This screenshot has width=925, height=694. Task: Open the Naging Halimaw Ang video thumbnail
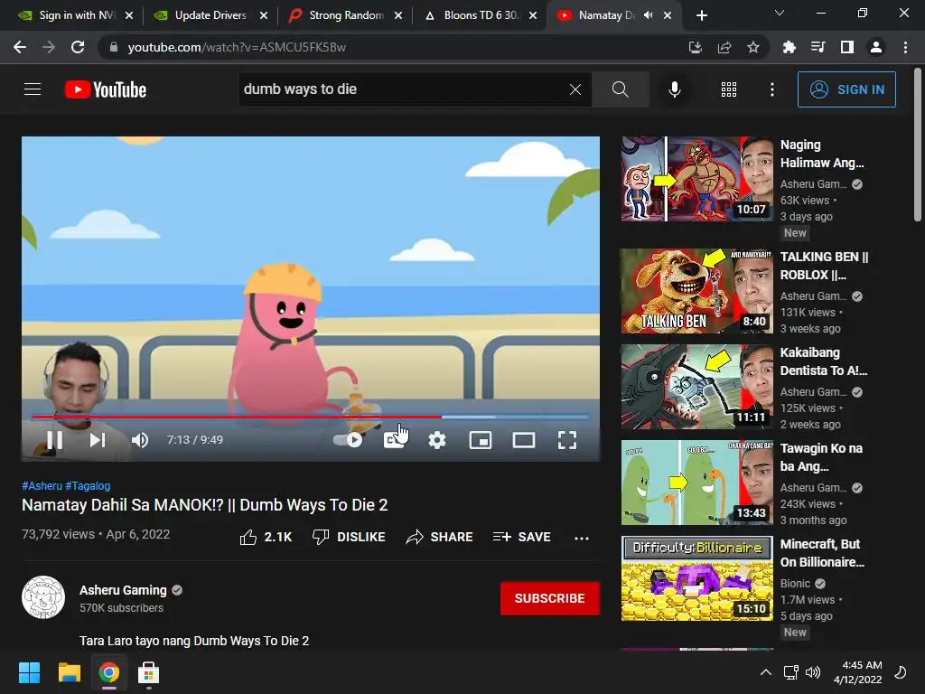point(696,179)
